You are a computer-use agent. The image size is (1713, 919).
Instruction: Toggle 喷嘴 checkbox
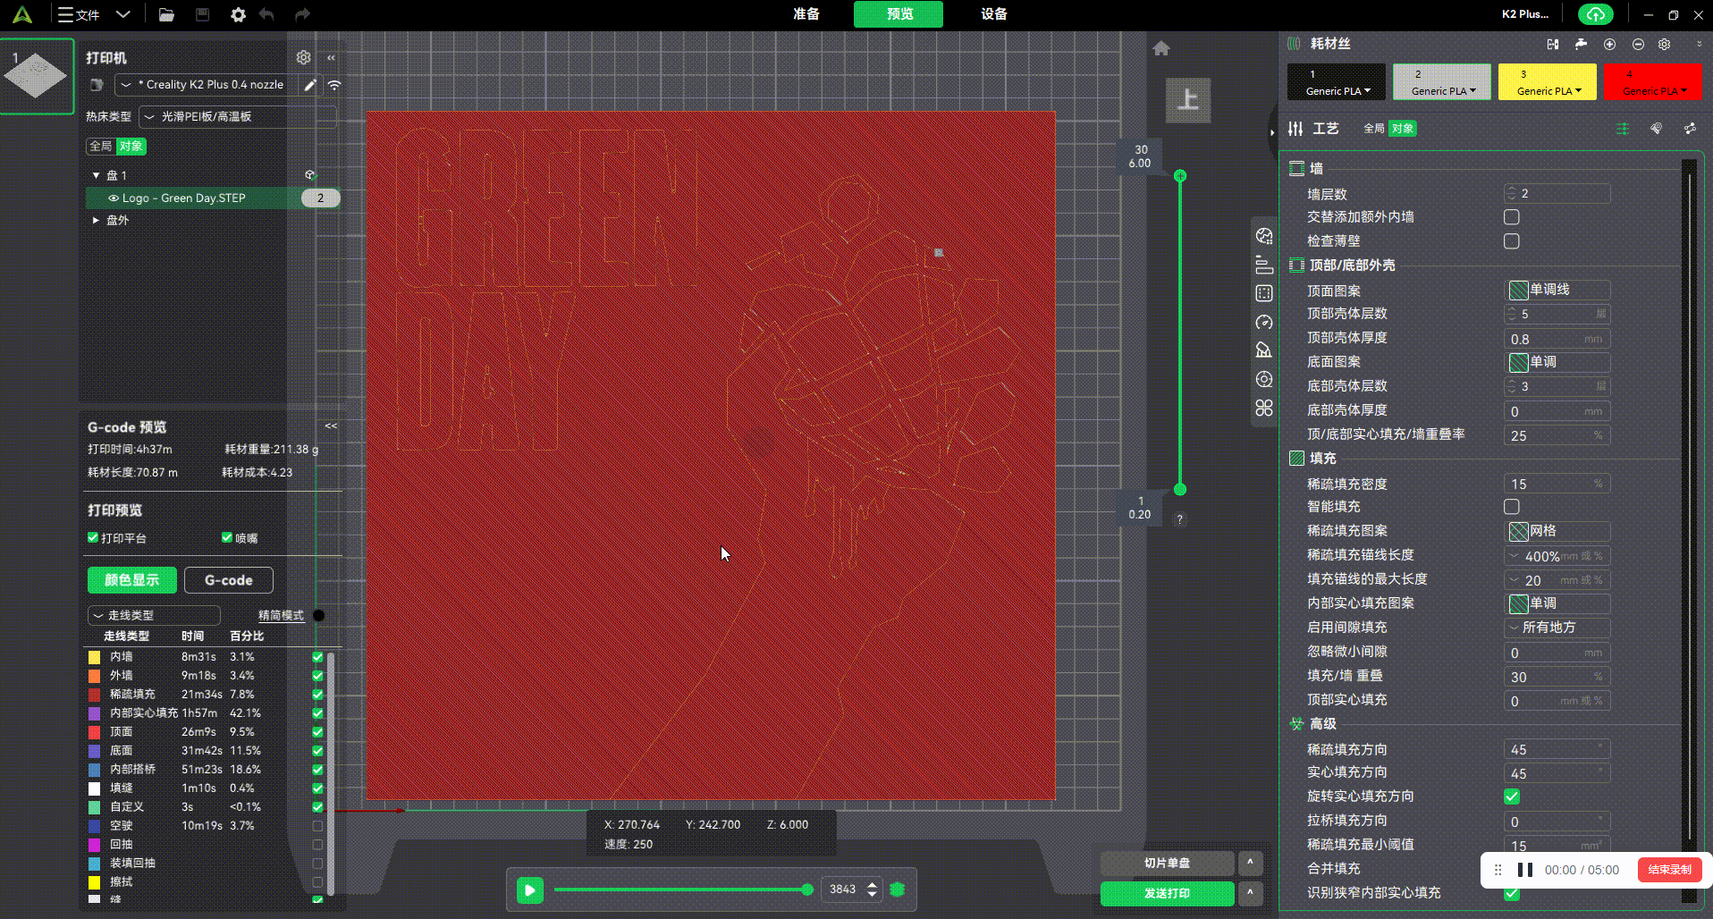pyautogui.click(x=227, y=537)
